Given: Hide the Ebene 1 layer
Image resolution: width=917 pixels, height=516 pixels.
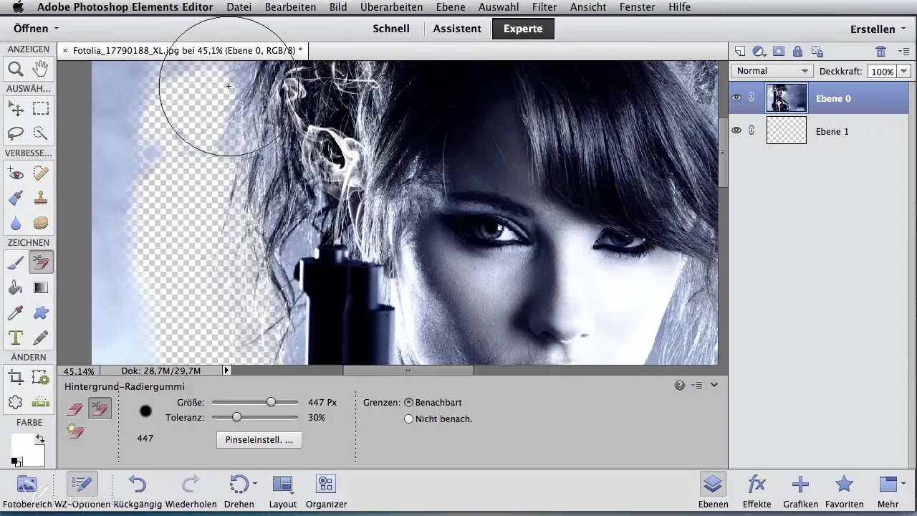Looking at the screenshot, I should tap(736, 131).
